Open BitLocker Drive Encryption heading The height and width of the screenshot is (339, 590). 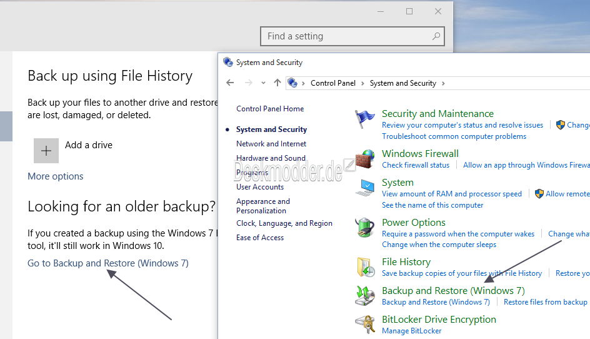pyautogui.click(x=439, y=319)
